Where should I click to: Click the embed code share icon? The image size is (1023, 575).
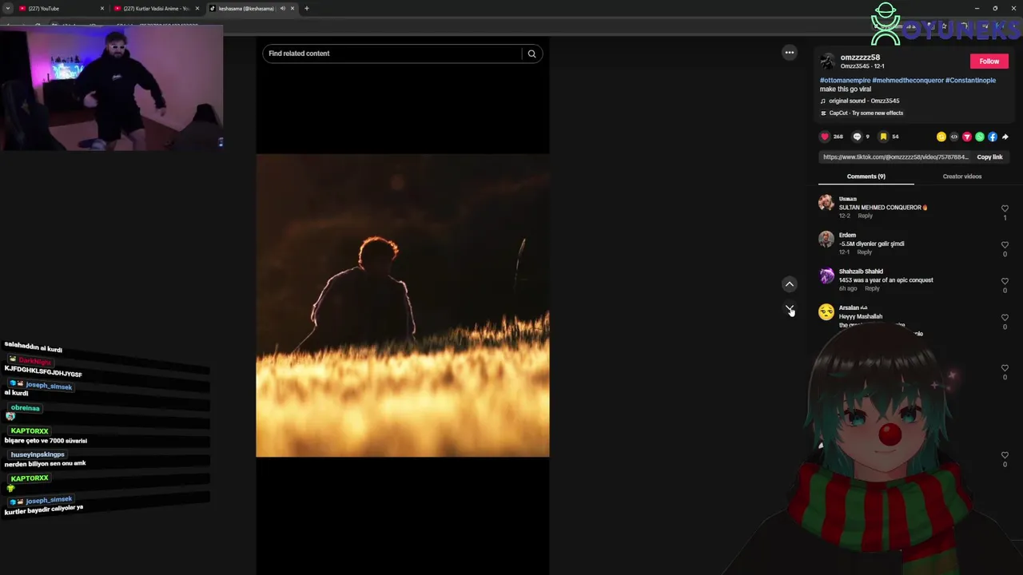click(954, 137)
